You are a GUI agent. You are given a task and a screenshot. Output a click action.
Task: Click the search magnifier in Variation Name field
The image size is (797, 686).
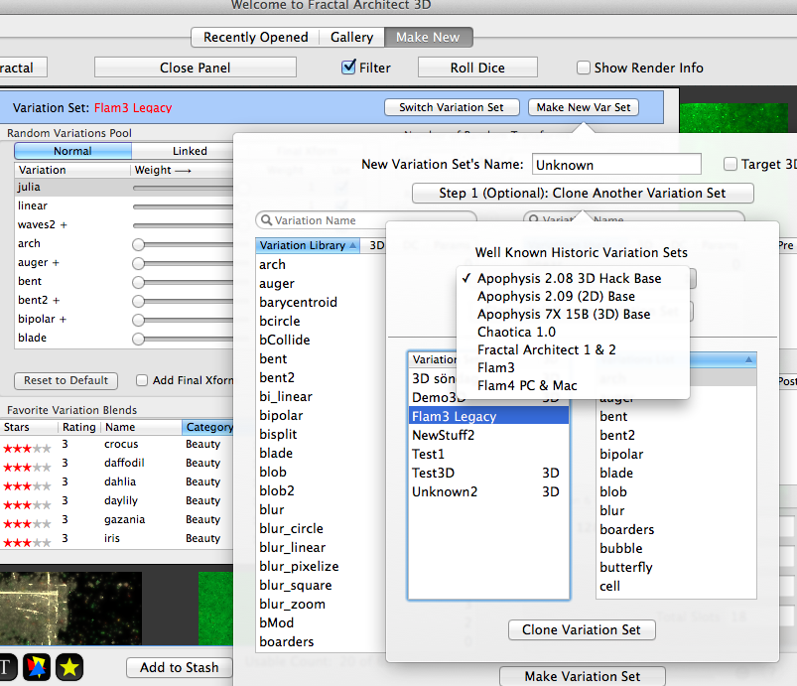click(266, 220)
